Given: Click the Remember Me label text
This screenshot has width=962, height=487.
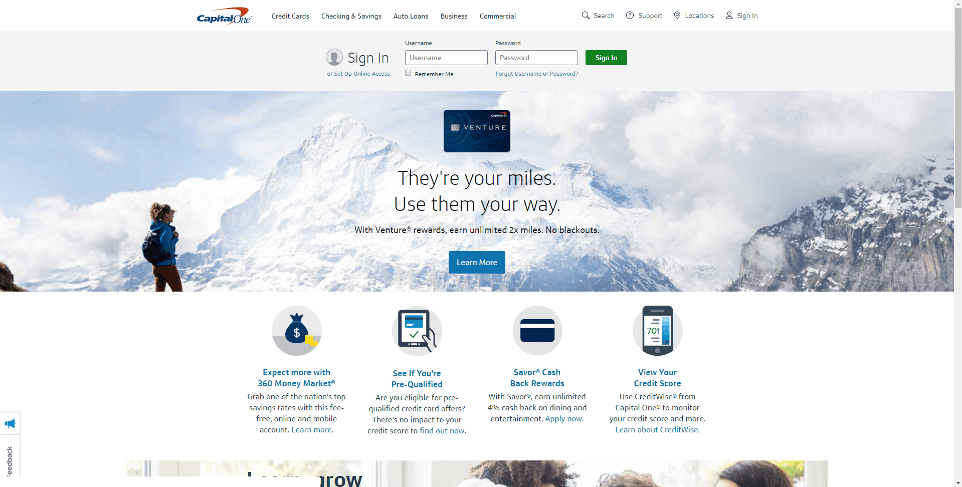Looking at the screenshot, I should coord(434,74).
